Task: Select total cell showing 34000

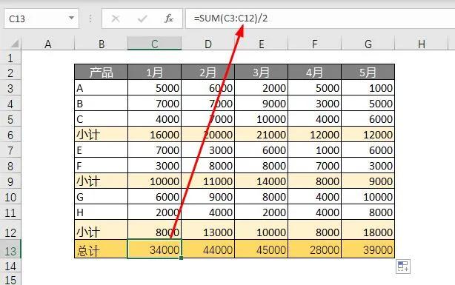Action: pos(154,249)
